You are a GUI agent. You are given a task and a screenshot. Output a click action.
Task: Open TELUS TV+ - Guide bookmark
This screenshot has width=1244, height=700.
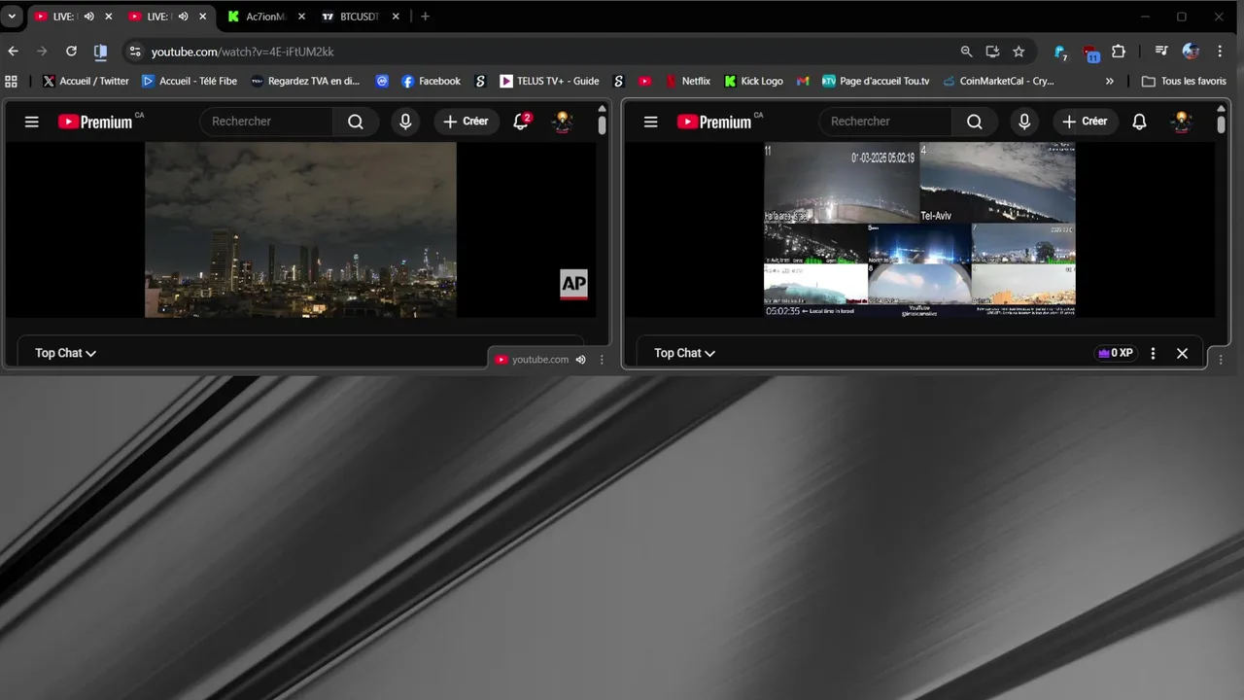point(549,81)
